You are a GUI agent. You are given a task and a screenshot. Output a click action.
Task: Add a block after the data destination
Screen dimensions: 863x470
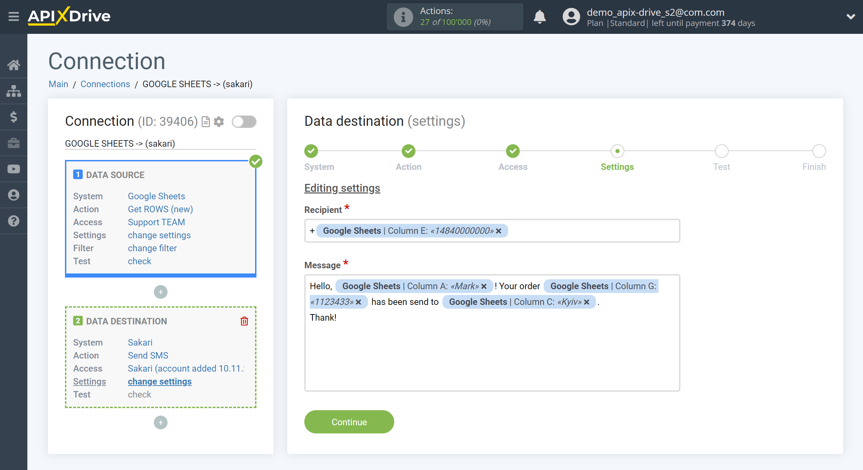161,422
